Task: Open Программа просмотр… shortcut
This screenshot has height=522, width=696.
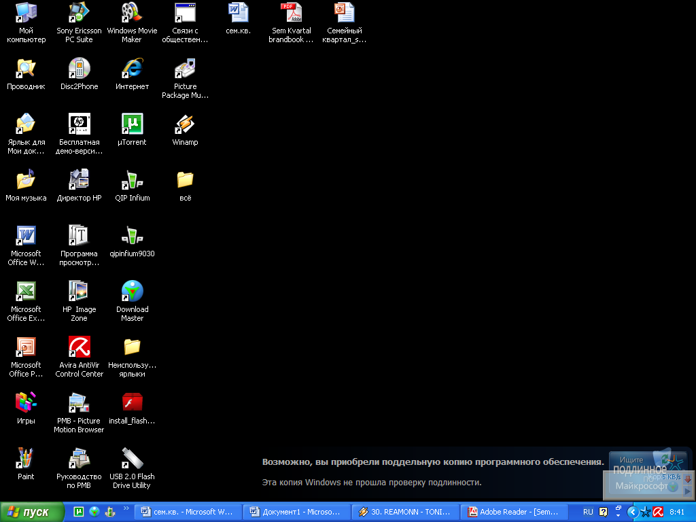Action: 79,245
